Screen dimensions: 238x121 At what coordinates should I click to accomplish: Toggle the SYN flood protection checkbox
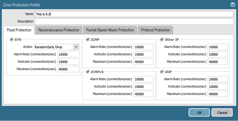pos(12,39)
